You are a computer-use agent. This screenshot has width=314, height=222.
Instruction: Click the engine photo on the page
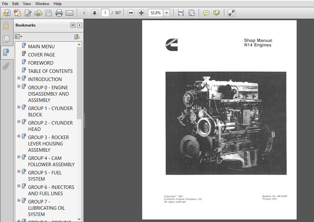pos(226,123)
